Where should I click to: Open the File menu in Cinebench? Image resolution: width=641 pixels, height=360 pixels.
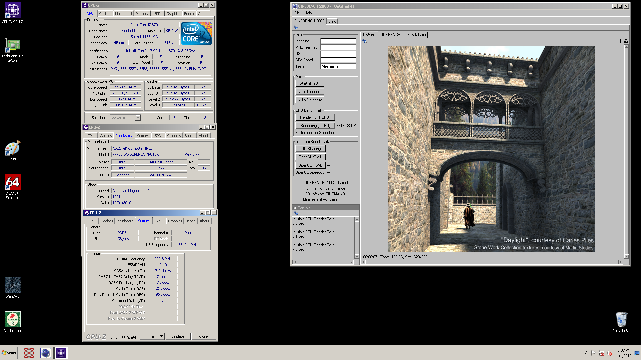coord(297,13)
